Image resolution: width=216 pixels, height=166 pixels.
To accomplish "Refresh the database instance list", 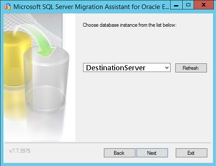I will click(x=191, y=68).
